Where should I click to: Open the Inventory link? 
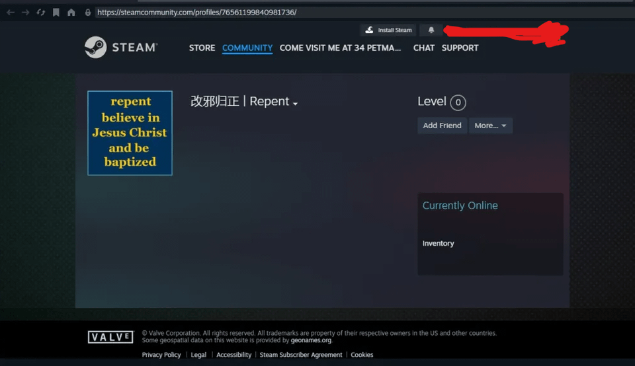pyautogui.click(x=438, y=244)
